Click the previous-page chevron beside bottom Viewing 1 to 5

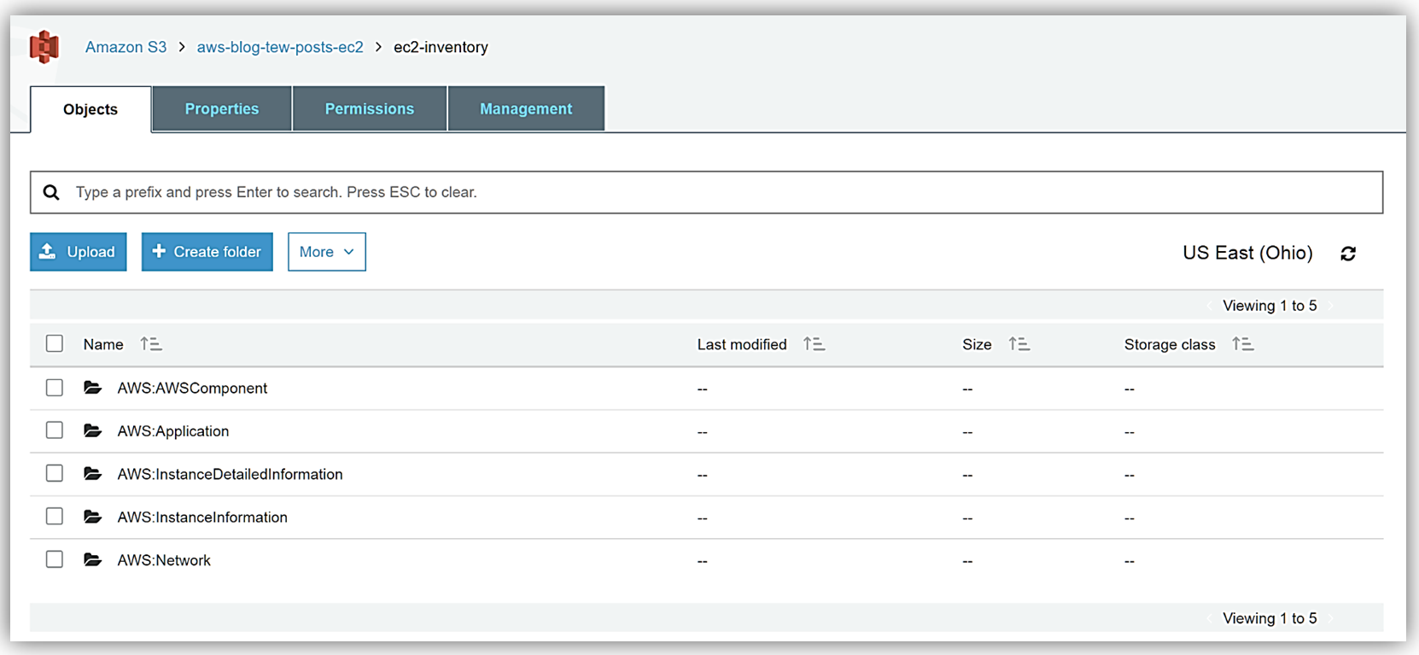point(1210,618)
